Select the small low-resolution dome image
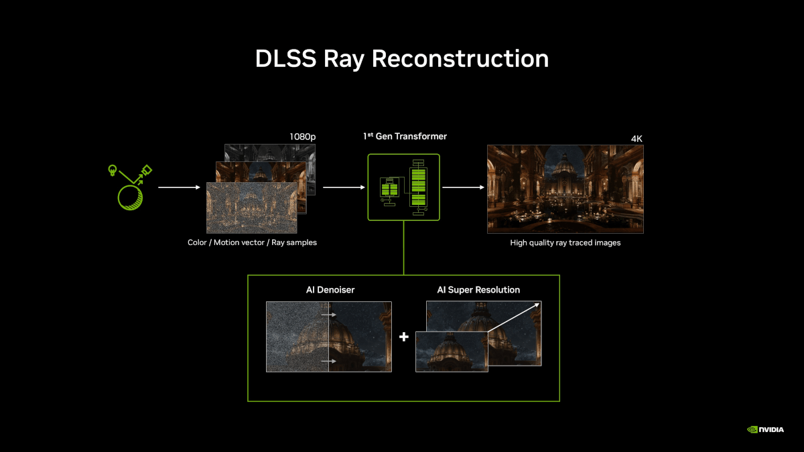This screenshot has width=804, height=452. (452, 352)
